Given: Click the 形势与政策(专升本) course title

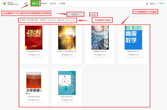Looking at the screenshot, I should pyautogui.click(x=34, y=51).
